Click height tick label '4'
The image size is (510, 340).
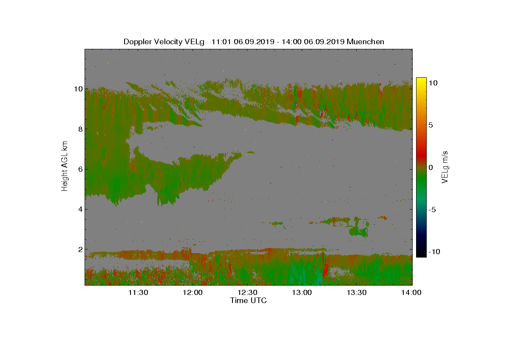click(x=80, y=209)
